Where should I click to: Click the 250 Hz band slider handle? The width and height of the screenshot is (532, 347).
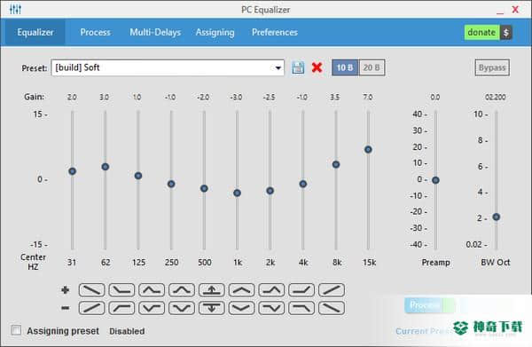171,184
